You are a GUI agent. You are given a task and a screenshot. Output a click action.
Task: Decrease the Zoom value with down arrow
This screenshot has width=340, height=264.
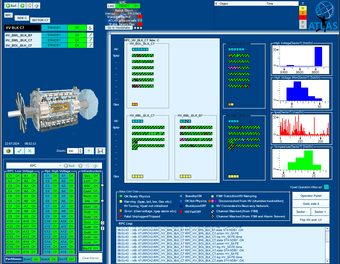[x=80, y=152]
